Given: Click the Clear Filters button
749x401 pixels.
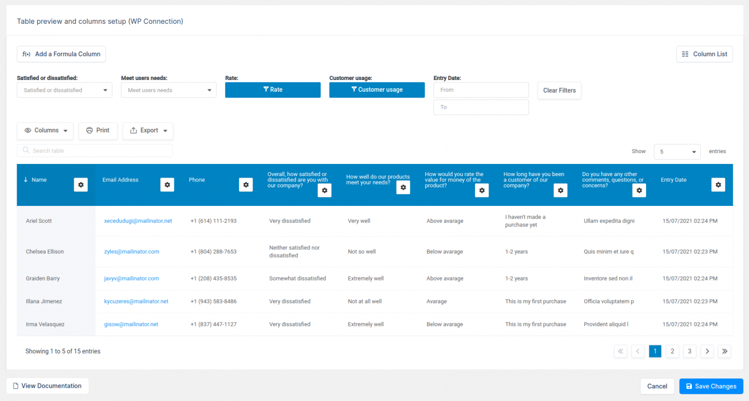Looking at the screenshot, I should [559, 90].
